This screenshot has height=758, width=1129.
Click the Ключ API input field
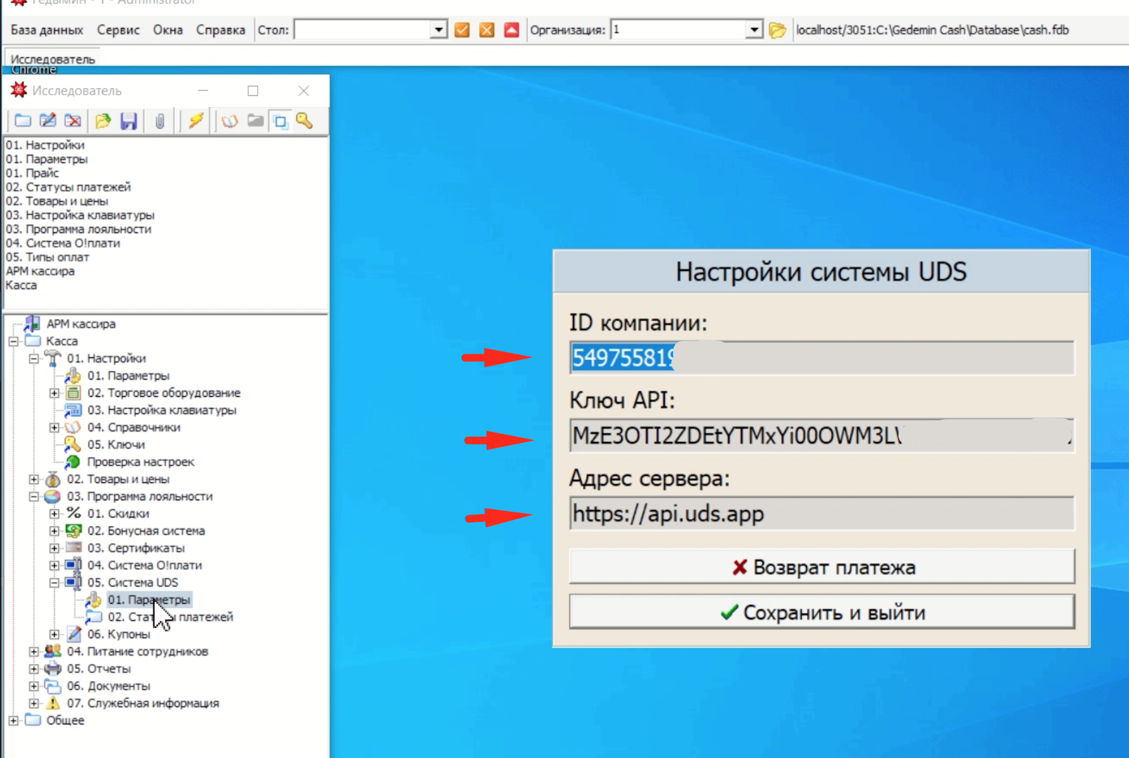click(x=822, y=436)
